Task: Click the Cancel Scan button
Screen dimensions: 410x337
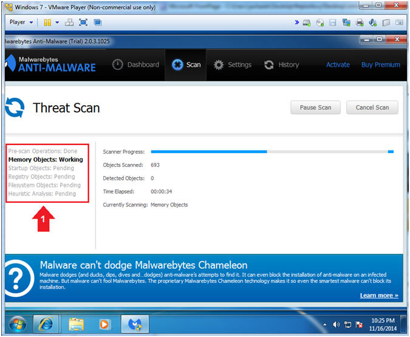Action: coord(372,107)
